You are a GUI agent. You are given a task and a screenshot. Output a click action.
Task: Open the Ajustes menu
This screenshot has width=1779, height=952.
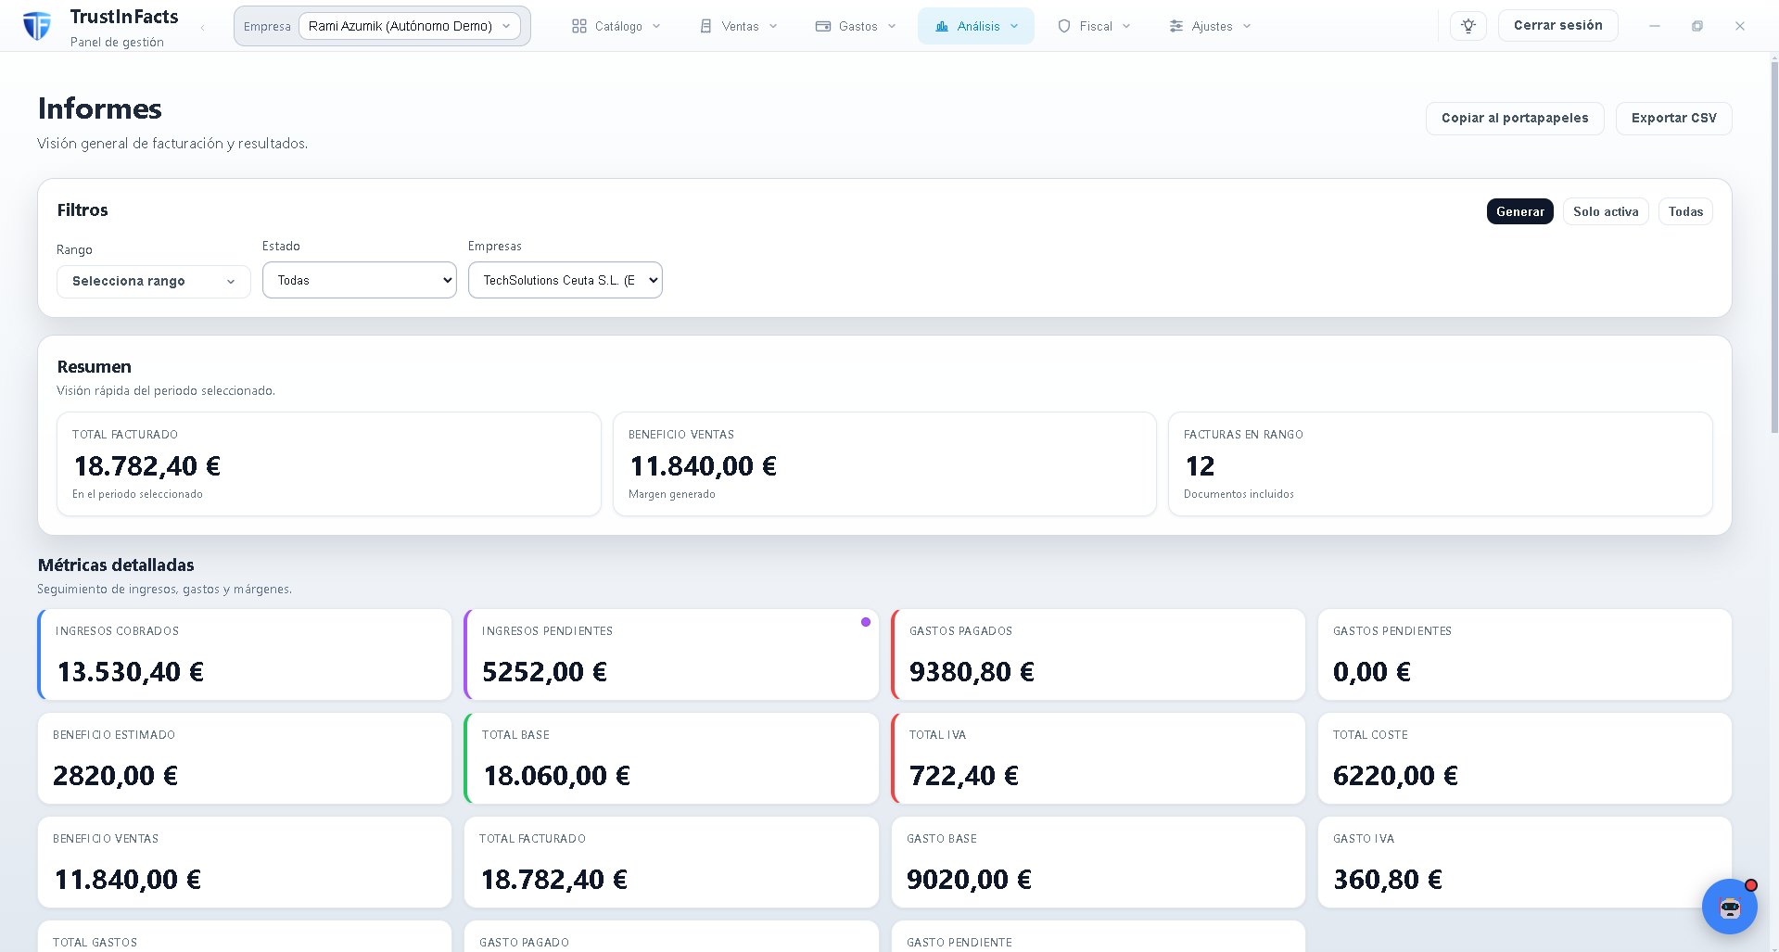pyautogui.click(x=1210, y=26)
